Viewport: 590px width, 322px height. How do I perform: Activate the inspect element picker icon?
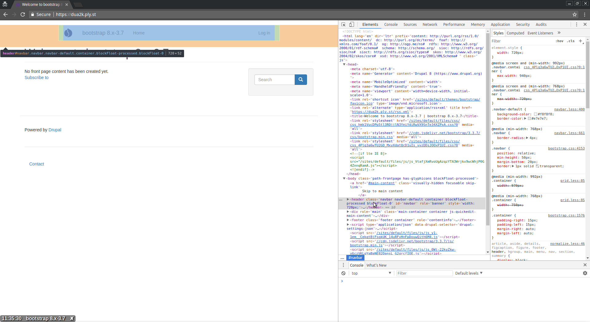point(344,24)
